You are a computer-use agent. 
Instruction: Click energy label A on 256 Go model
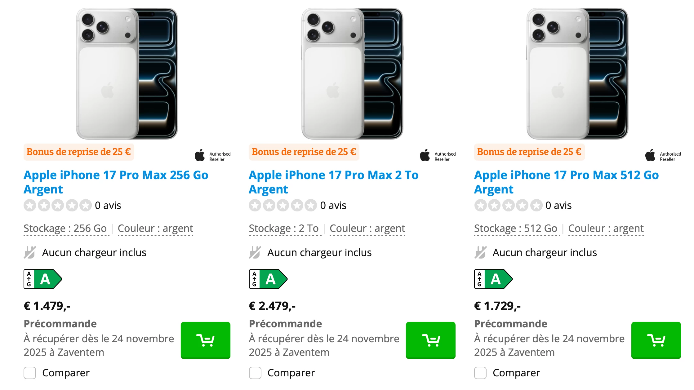tap(43, 279)
